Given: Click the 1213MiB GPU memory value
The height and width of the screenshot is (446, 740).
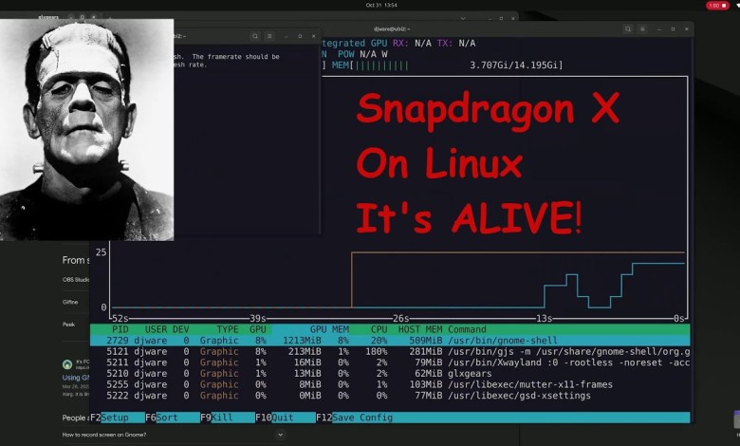Looking at the screenshot, I should click(x=302, y=341).
